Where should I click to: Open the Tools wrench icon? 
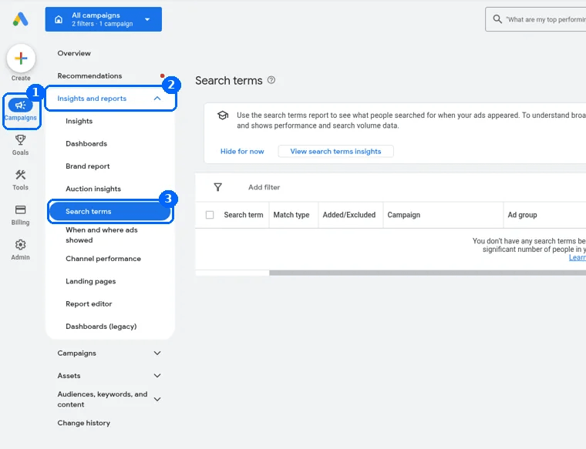[x=21, y=175]
